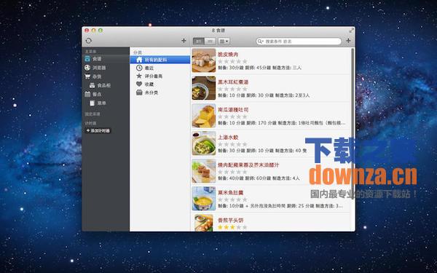Set first star rating for 黑木耳紅棗湯

pos(220,89)
